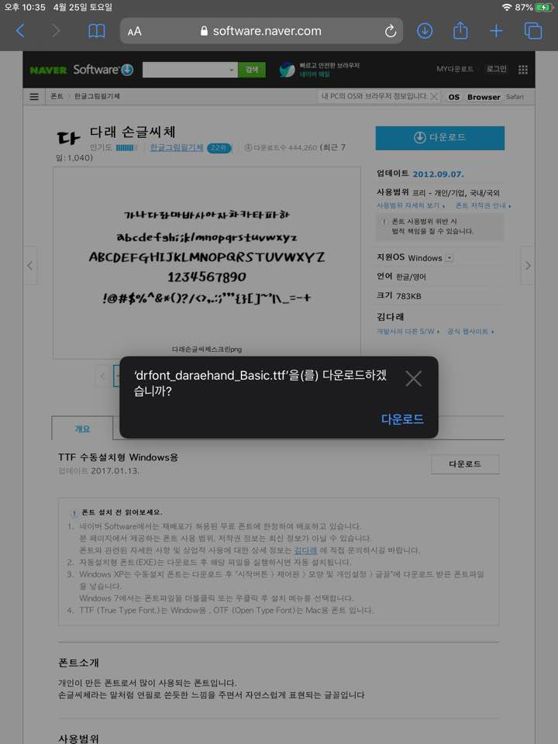Click the font preview screenshot image
558x744 pixels.
[x=207, y=262]
